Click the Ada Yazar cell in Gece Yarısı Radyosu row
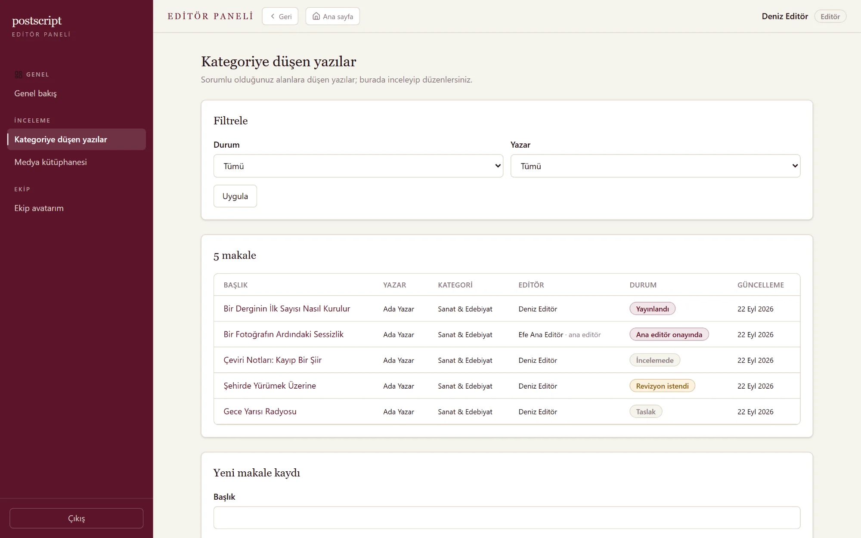The width and height of the screenshot is (861, 538). click(398, 412)
